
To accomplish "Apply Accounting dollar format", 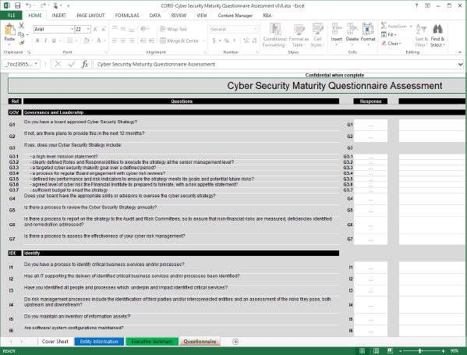I will (x=214, y=41).
